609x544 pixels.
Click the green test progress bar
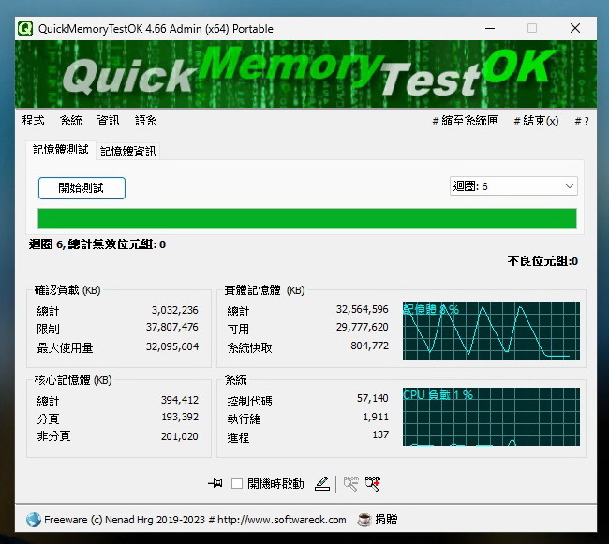[x=306, y=218]
